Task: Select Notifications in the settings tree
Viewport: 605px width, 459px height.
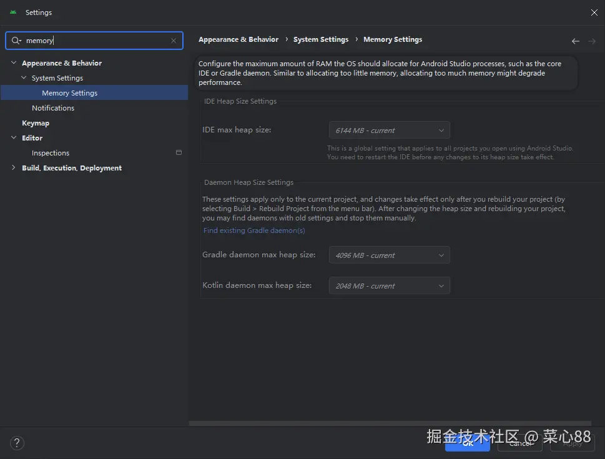Action: pos(53,108)
